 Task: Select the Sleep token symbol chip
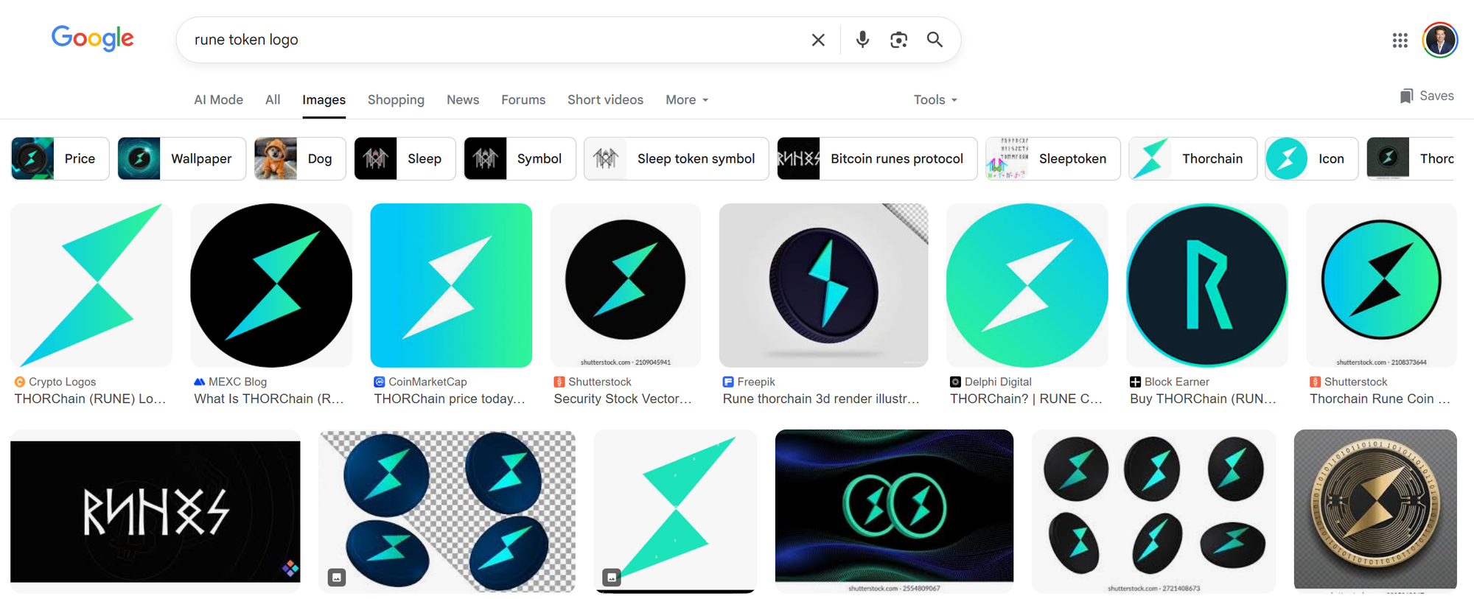(676, 158)
